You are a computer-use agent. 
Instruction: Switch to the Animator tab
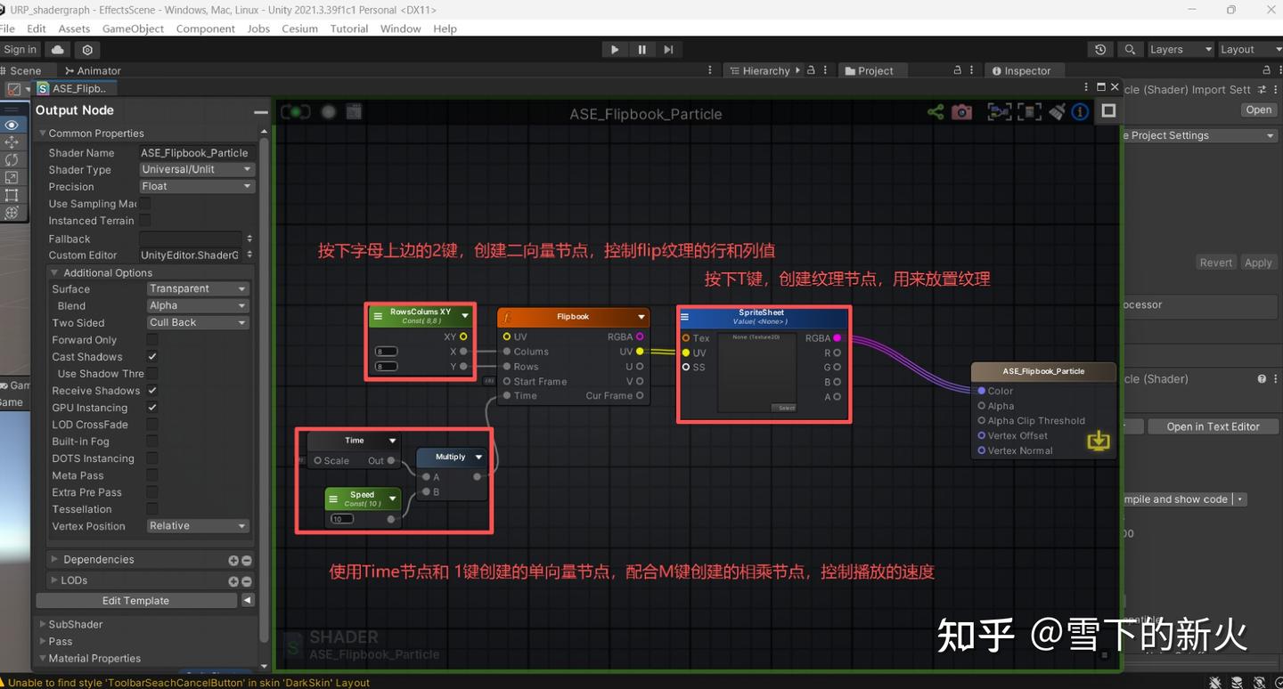point(93,70)
